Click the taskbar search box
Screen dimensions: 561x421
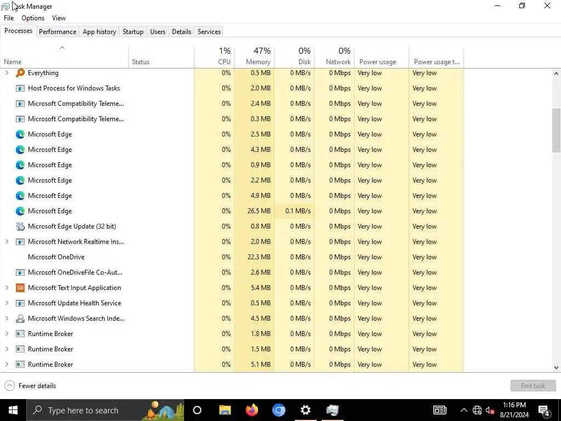106,410
